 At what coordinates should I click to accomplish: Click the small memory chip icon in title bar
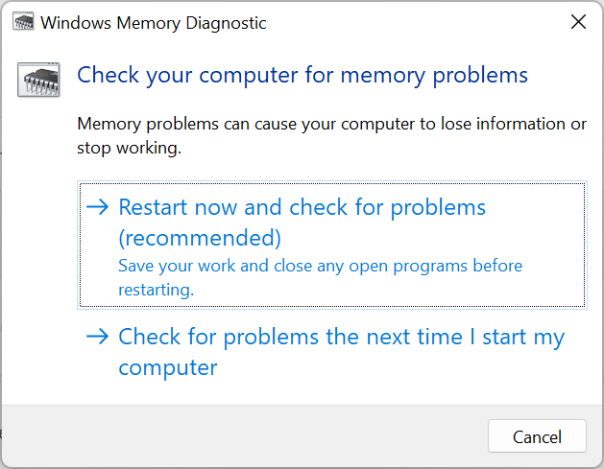coord(24,22)
